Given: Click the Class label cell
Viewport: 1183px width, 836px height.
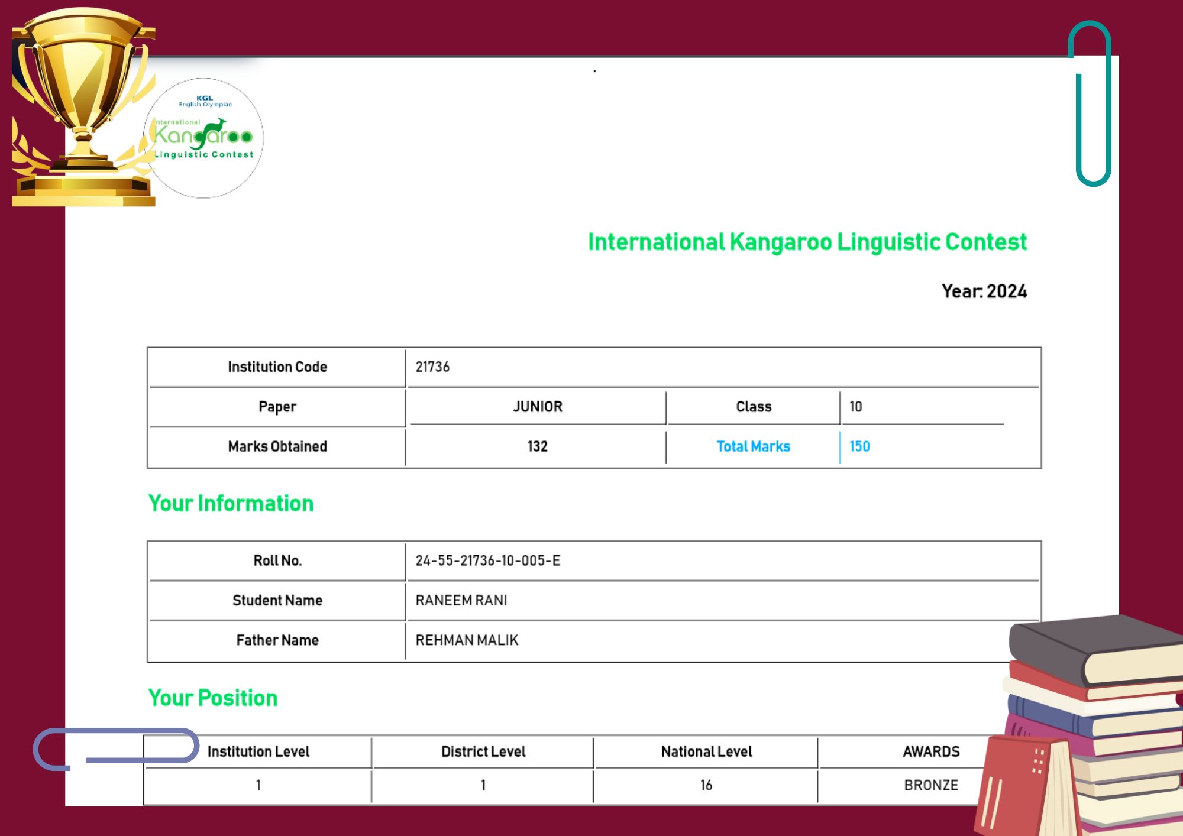Looking at the screenshot, I should [x=754, y=407].
